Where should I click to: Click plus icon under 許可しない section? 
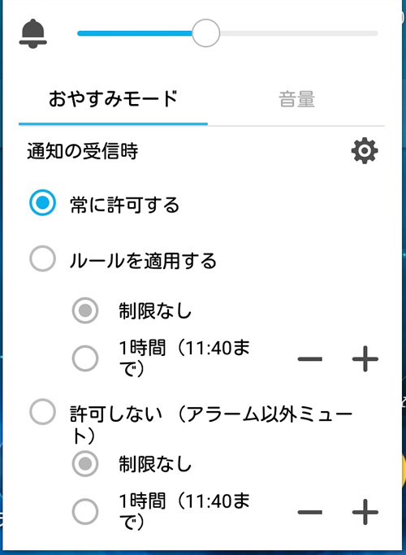pyautogui.click(x=365, y=512)
